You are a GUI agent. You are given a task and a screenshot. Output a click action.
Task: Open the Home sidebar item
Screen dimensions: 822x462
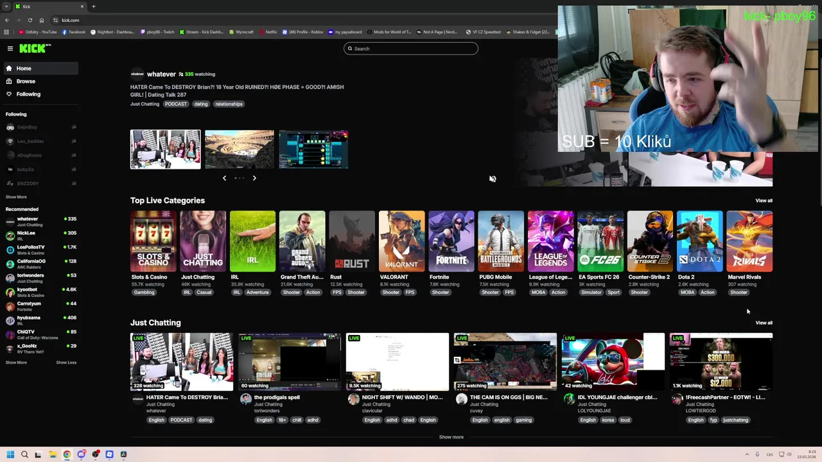pos(40,68)
